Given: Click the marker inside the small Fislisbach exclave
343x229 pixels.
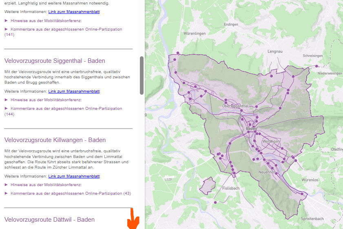Looking at the screenshot, I should coord(216,202).
